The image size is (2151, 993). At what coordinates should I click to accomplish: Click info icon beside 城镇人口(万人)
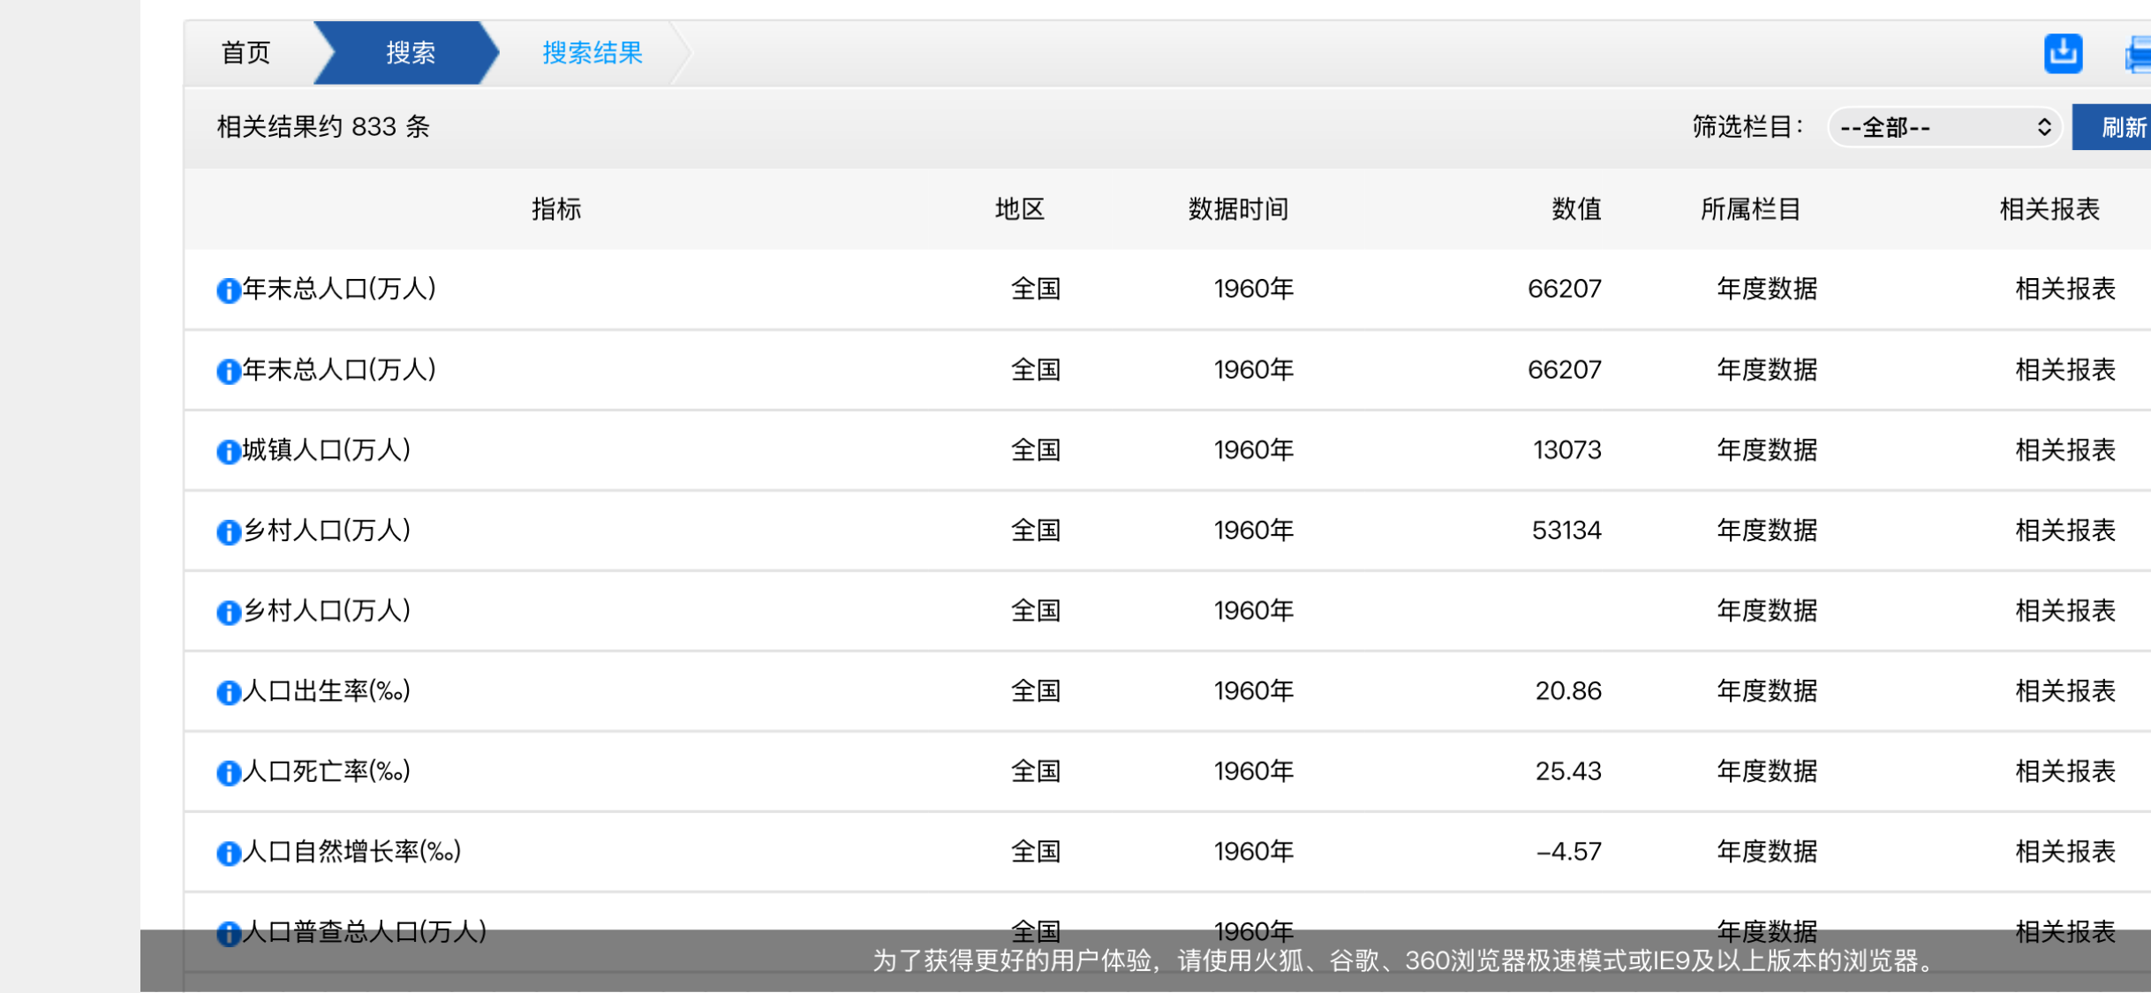point(228,452)
